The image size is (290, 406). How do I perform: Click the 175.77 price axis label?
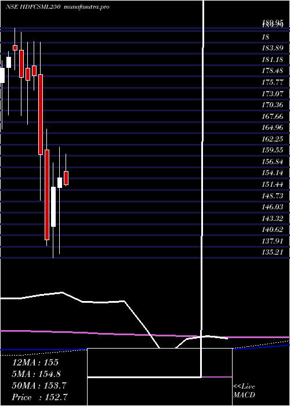[x=273, y=82]
